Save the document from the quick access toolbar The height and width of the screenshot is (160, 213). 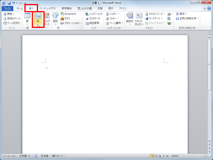pos(9,3)
